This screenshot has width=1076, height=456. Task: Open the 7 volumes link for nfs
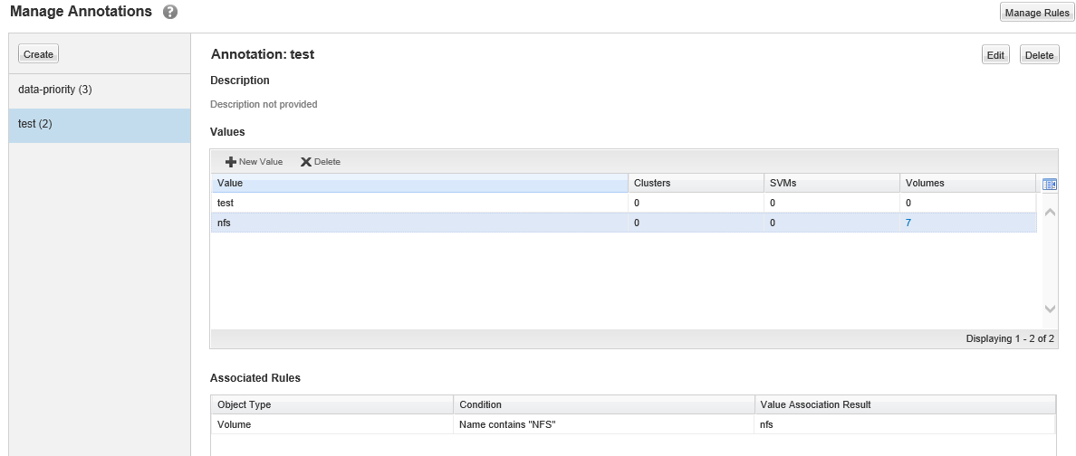908,223
